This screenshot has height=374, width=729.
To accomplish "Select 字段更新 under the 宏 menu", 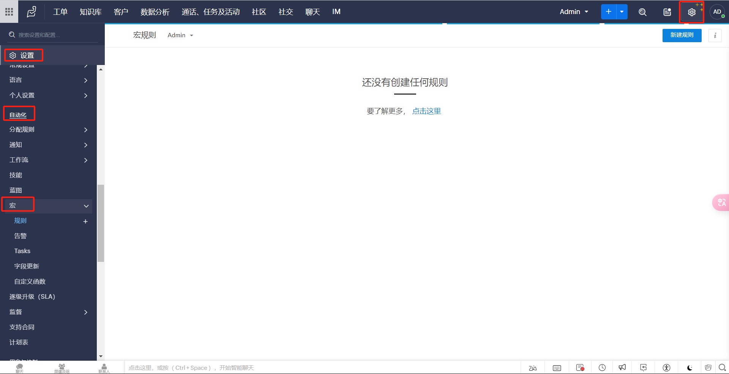I will [x=27, y=266].
